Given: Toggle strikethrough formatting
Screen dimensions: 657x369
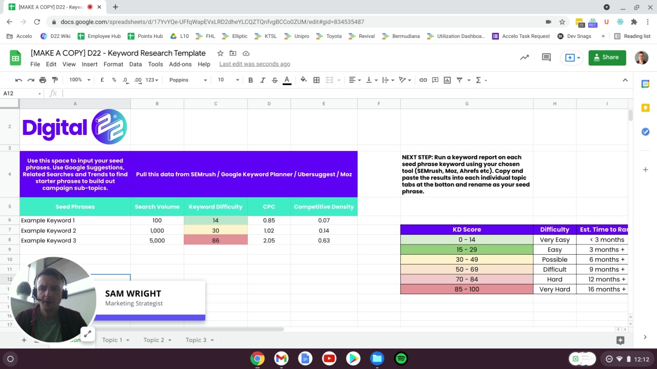Looking at the screenshot, I should click(x=275, y=80).
